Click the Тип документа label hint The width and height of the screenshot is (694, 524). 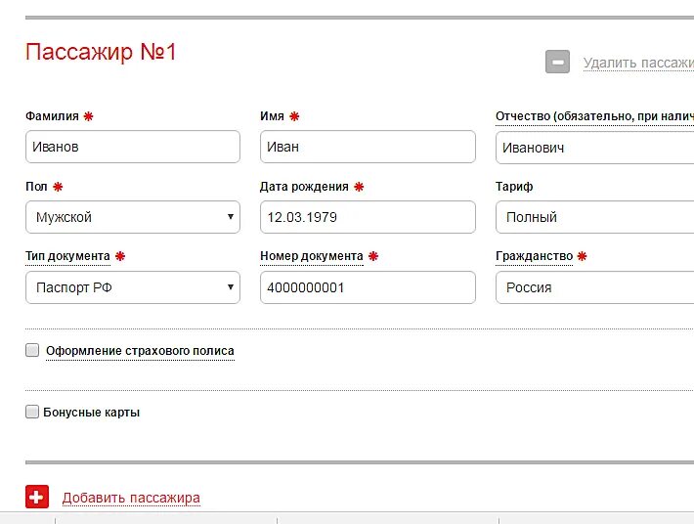point(67,256)
